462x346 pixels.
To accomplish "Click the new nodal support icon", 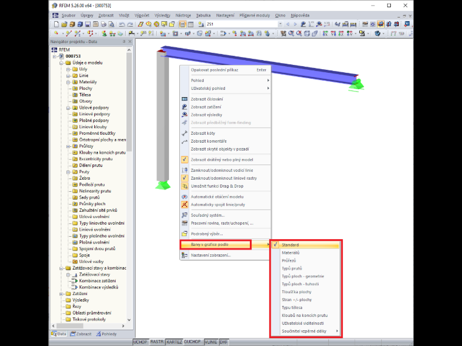I will pos(105,33).
